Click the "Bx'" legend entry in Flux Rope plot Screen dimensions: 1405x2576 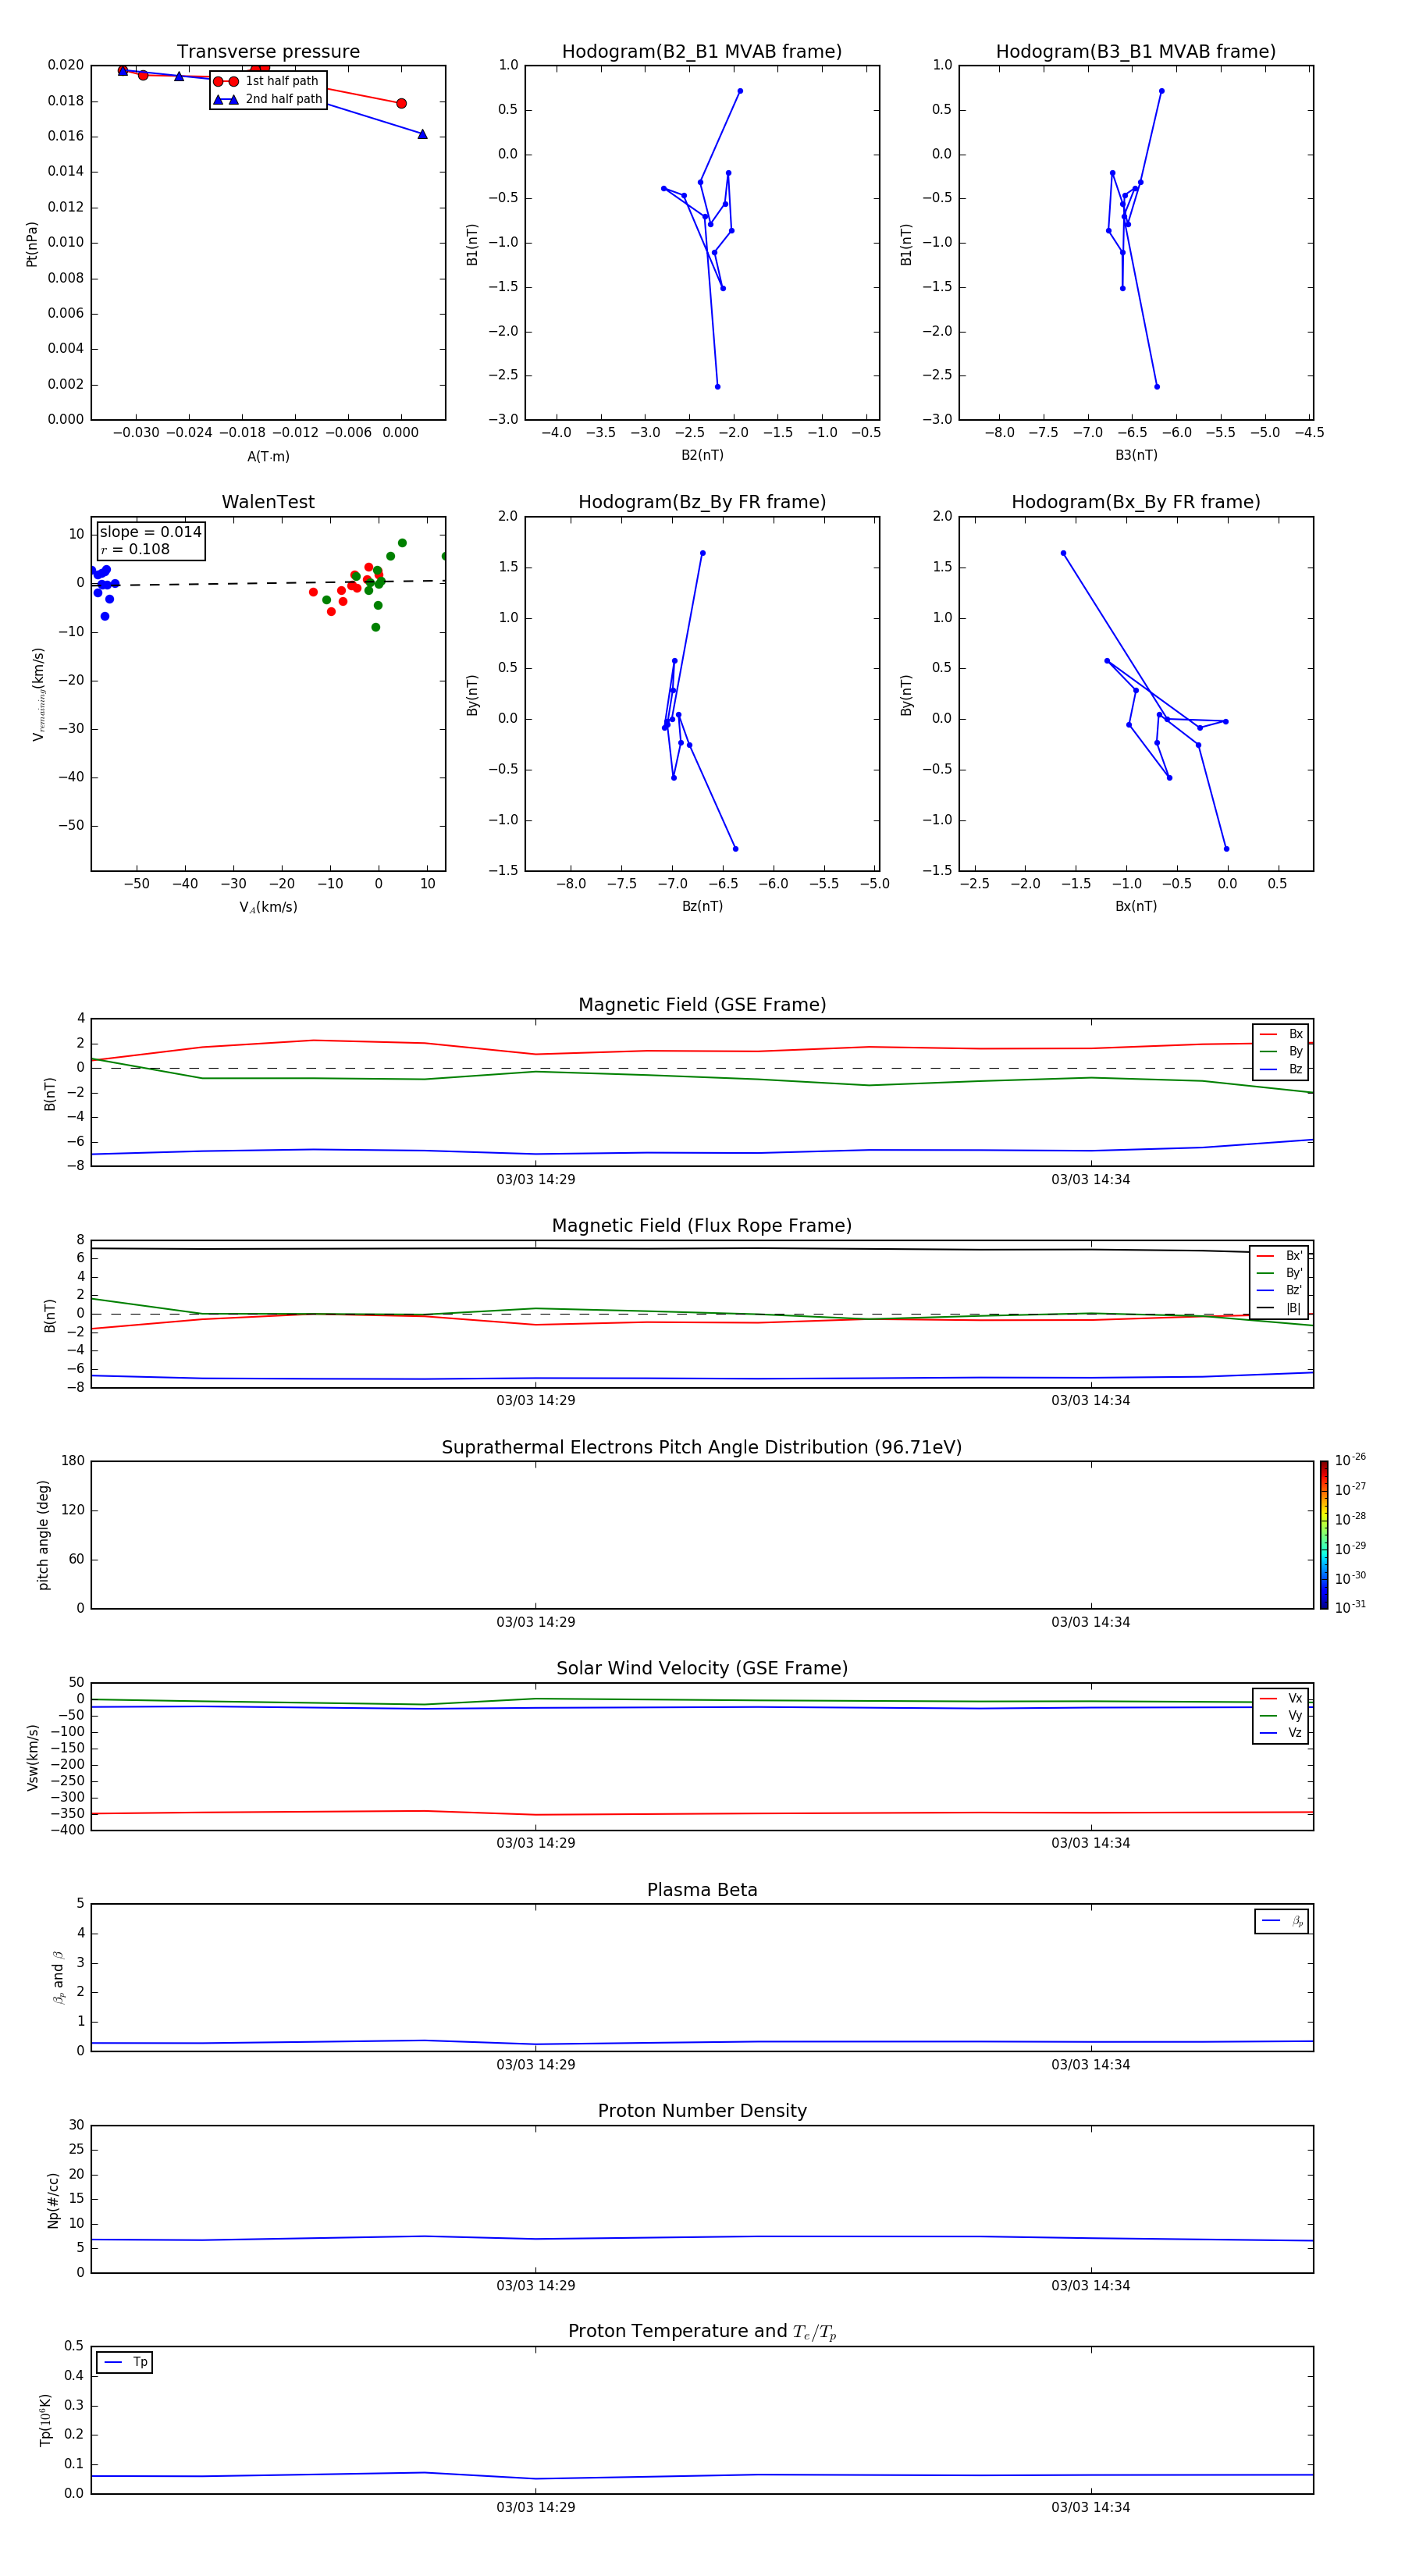[x=1279, y=1256]
